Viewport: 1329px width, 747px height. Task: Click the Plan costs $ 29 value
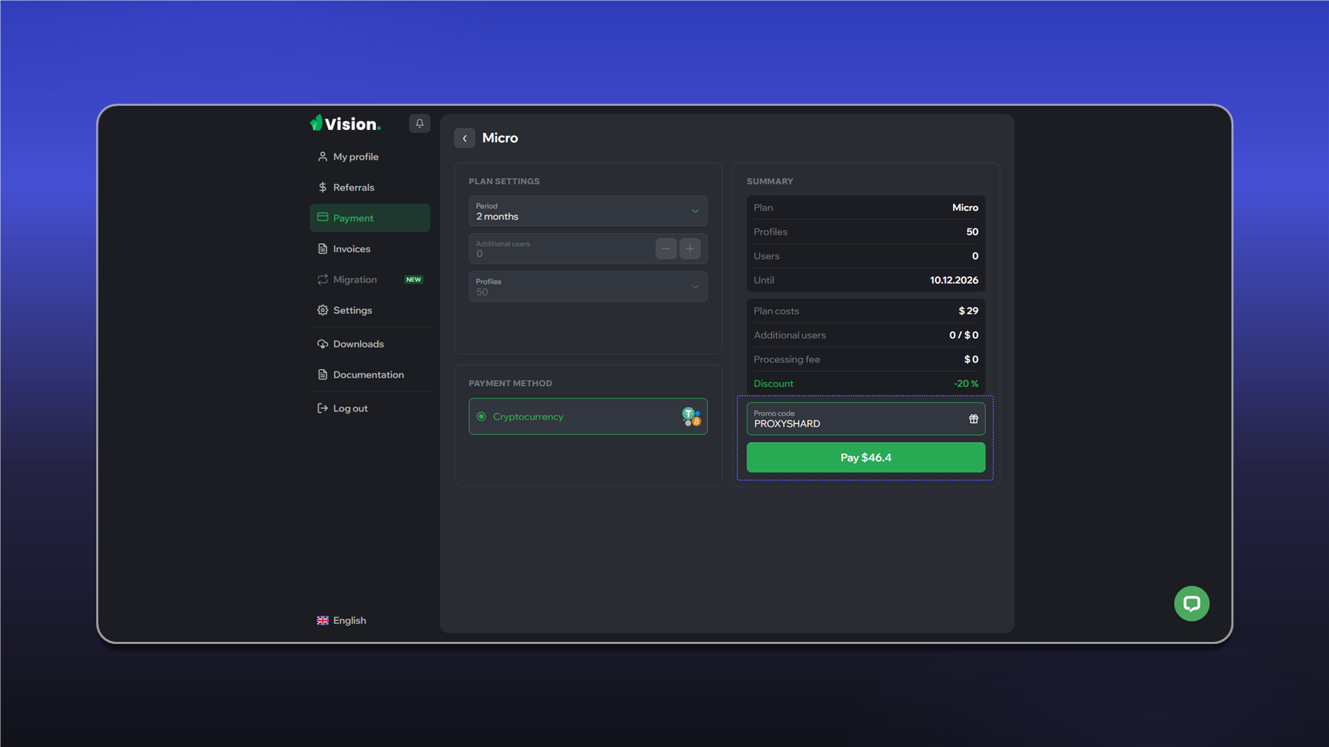[968, 311]
